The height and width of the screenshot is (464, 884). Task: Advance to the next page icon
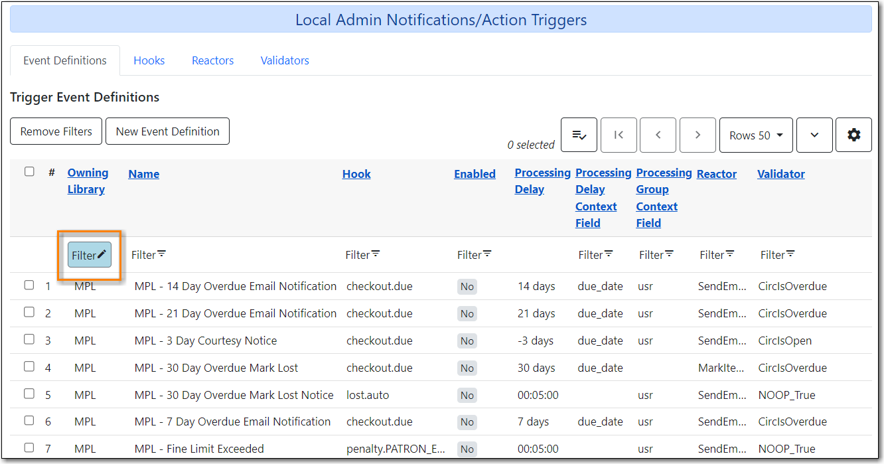coord(698,135)
